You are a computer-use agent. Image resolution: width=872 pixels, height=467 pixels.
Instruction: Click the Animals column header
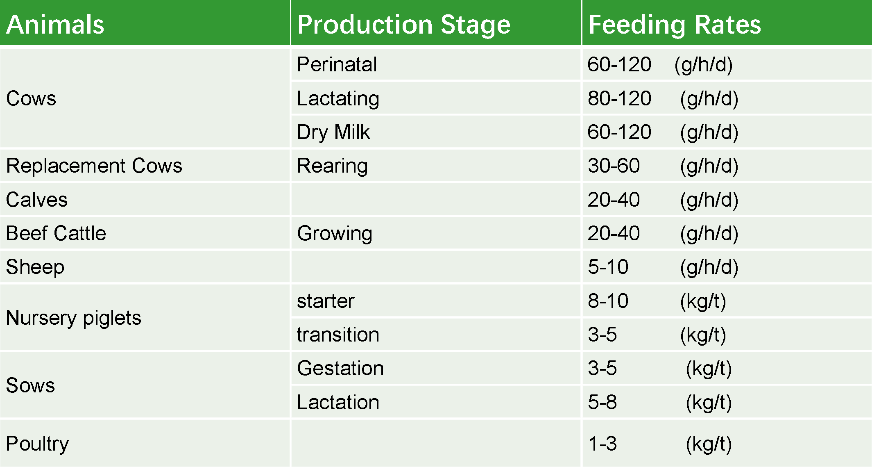click(x=145, y=23)
